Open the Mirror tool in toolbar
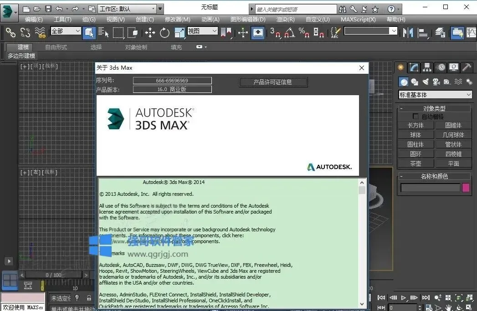 point(408,32)
